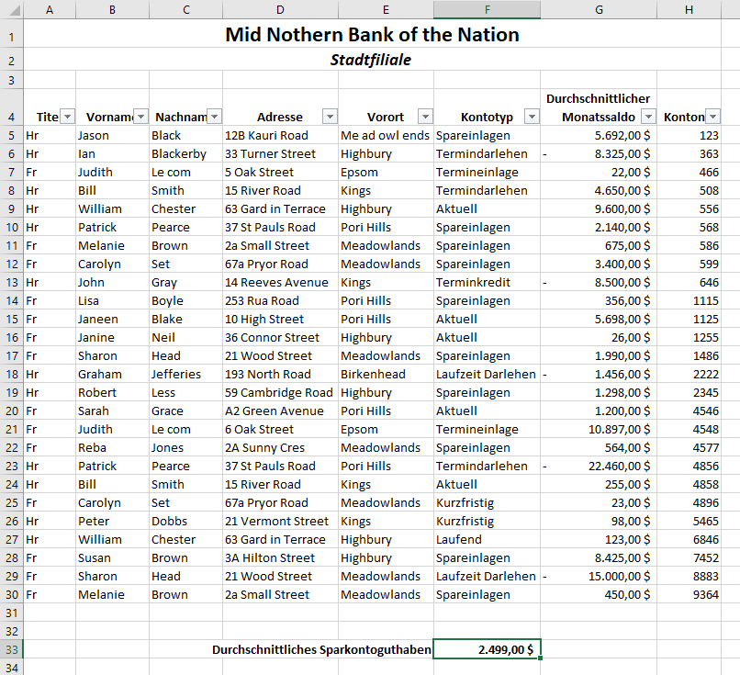Select the '14 Reeves Avenue' address cell
The image size is (740, 675).
(280, 282)
